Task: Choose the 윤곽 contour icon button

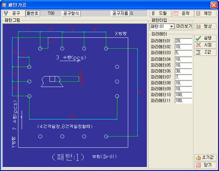Action: (183, 13)
